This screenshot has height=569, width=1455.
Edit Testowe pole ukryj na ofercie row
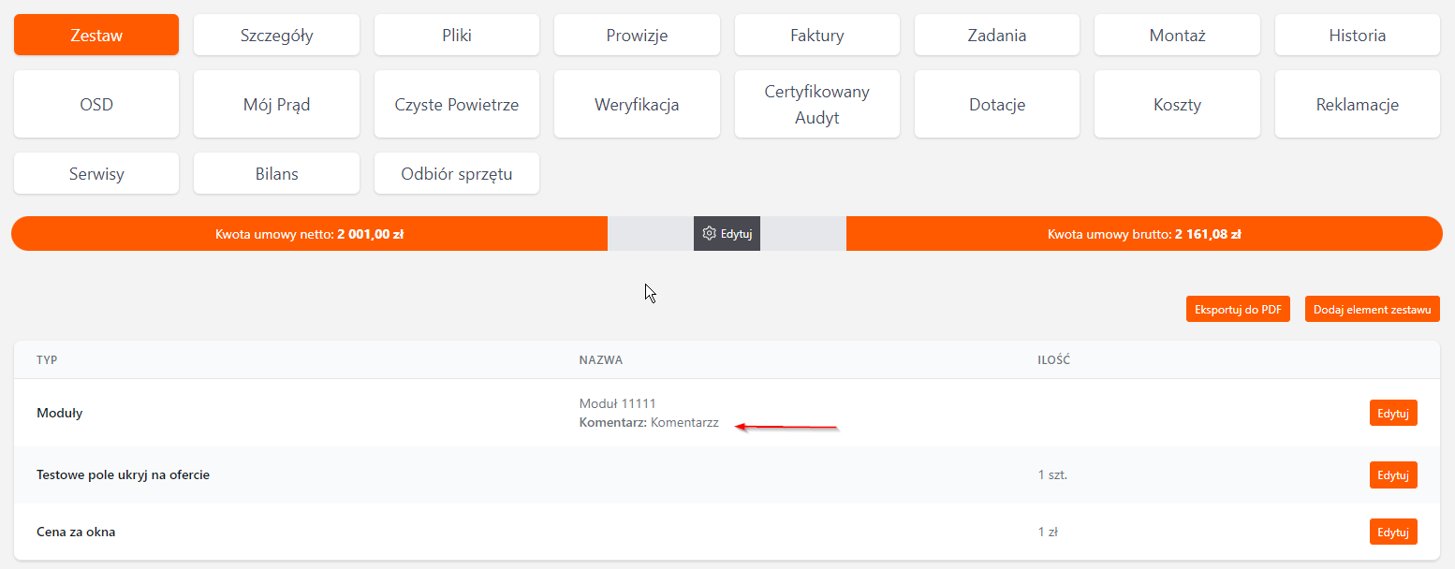click(x=1392, y=474)
